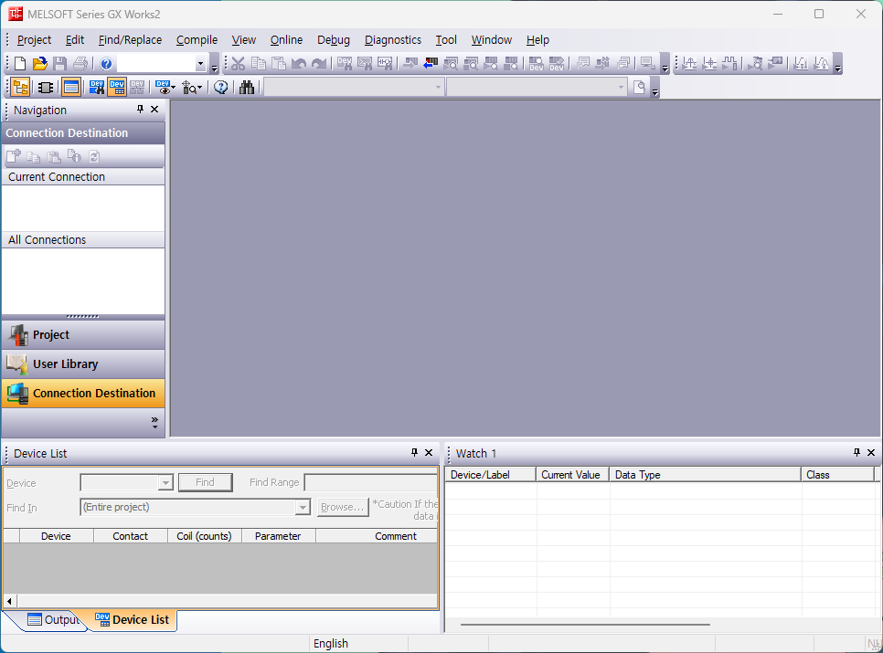
Task: Pin the Navigation panel
Action: point(140,109)
